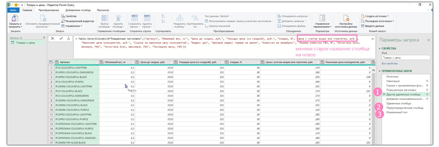Sort ascending with the A-Z icon
The height and width of the screenshot is (147, 439).
163,16
